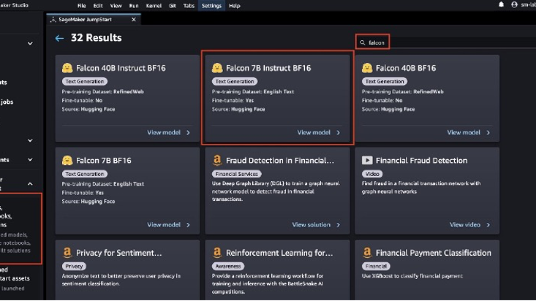Click the Amazon icon on Reinforcement Learning card
Image resolution: width=536 pixels, height=301 pixels.
[217, 252]
